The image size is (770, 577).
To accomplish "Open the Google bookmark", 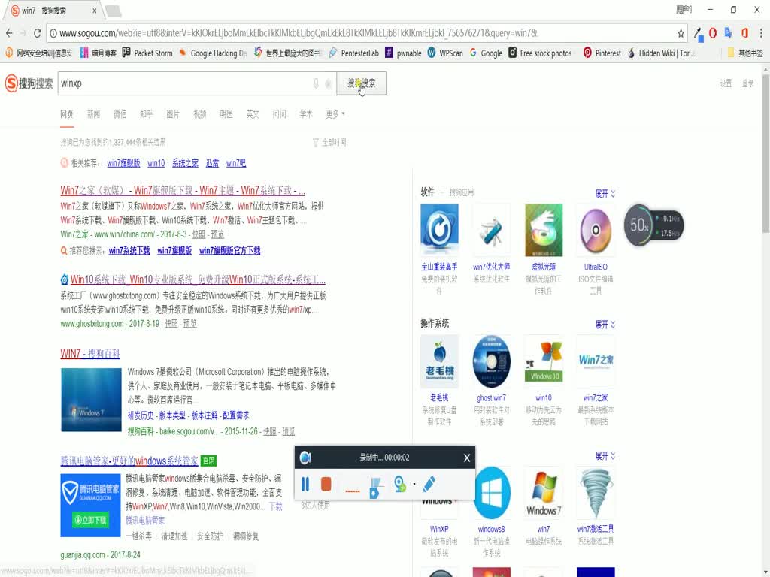I will [486, 53].
